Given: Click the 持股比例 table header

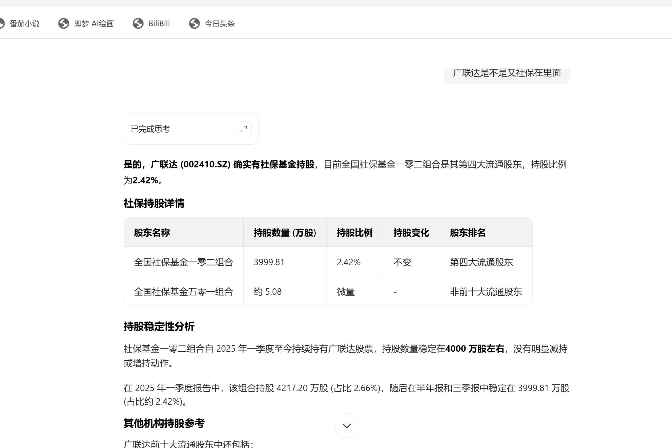Looking at the screenshot, I should 354,233.
